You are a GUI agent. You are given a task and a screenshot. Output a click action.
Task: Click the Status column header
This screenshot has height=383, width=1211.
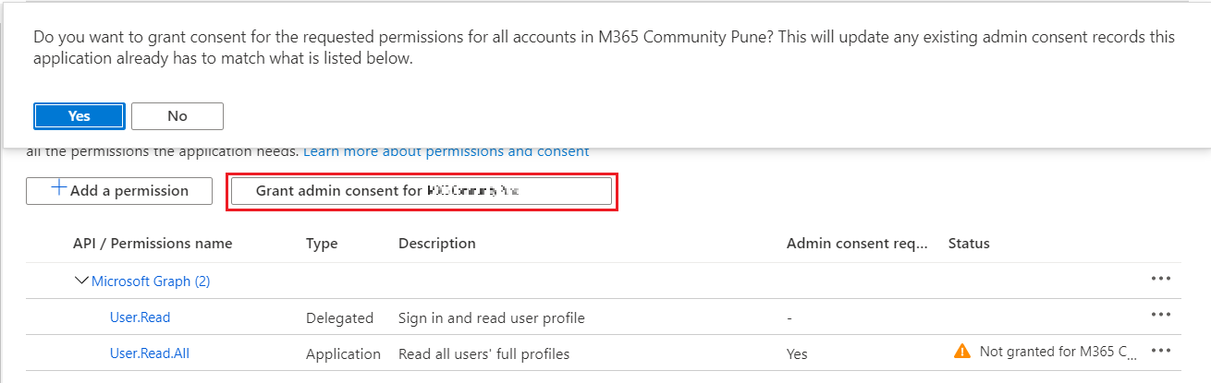click(968, 244)
